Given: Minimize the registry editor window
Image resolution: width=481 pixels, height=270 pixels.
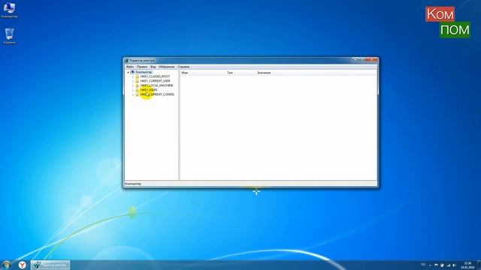Looking at the screenshot, I should pyautogui.click(x=355, y=60).
